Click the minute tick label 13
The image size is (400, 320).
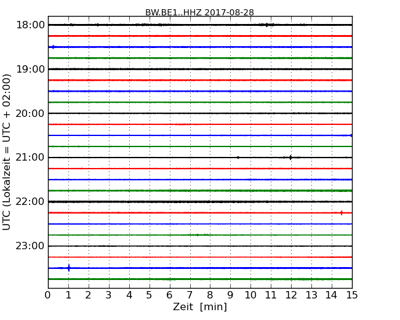pos(311,295)
